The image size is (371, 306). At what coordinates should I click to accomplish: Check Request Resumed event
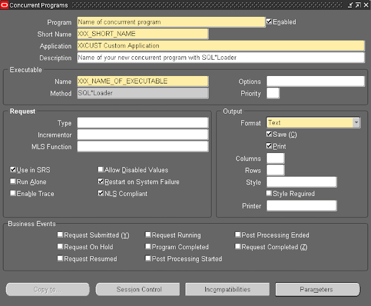pyautogui.click(x=60, y=258)
